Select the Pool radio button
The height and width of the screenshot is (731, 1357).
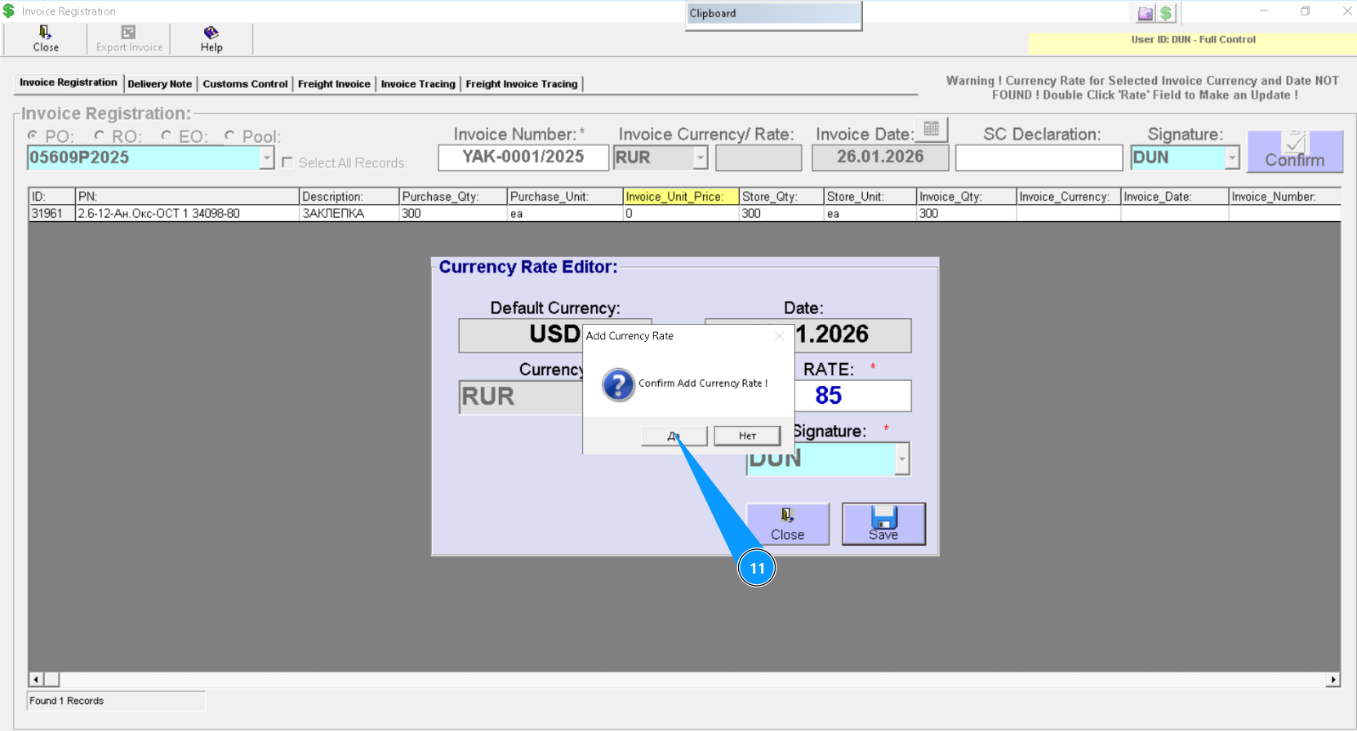[x=229, y=135]
